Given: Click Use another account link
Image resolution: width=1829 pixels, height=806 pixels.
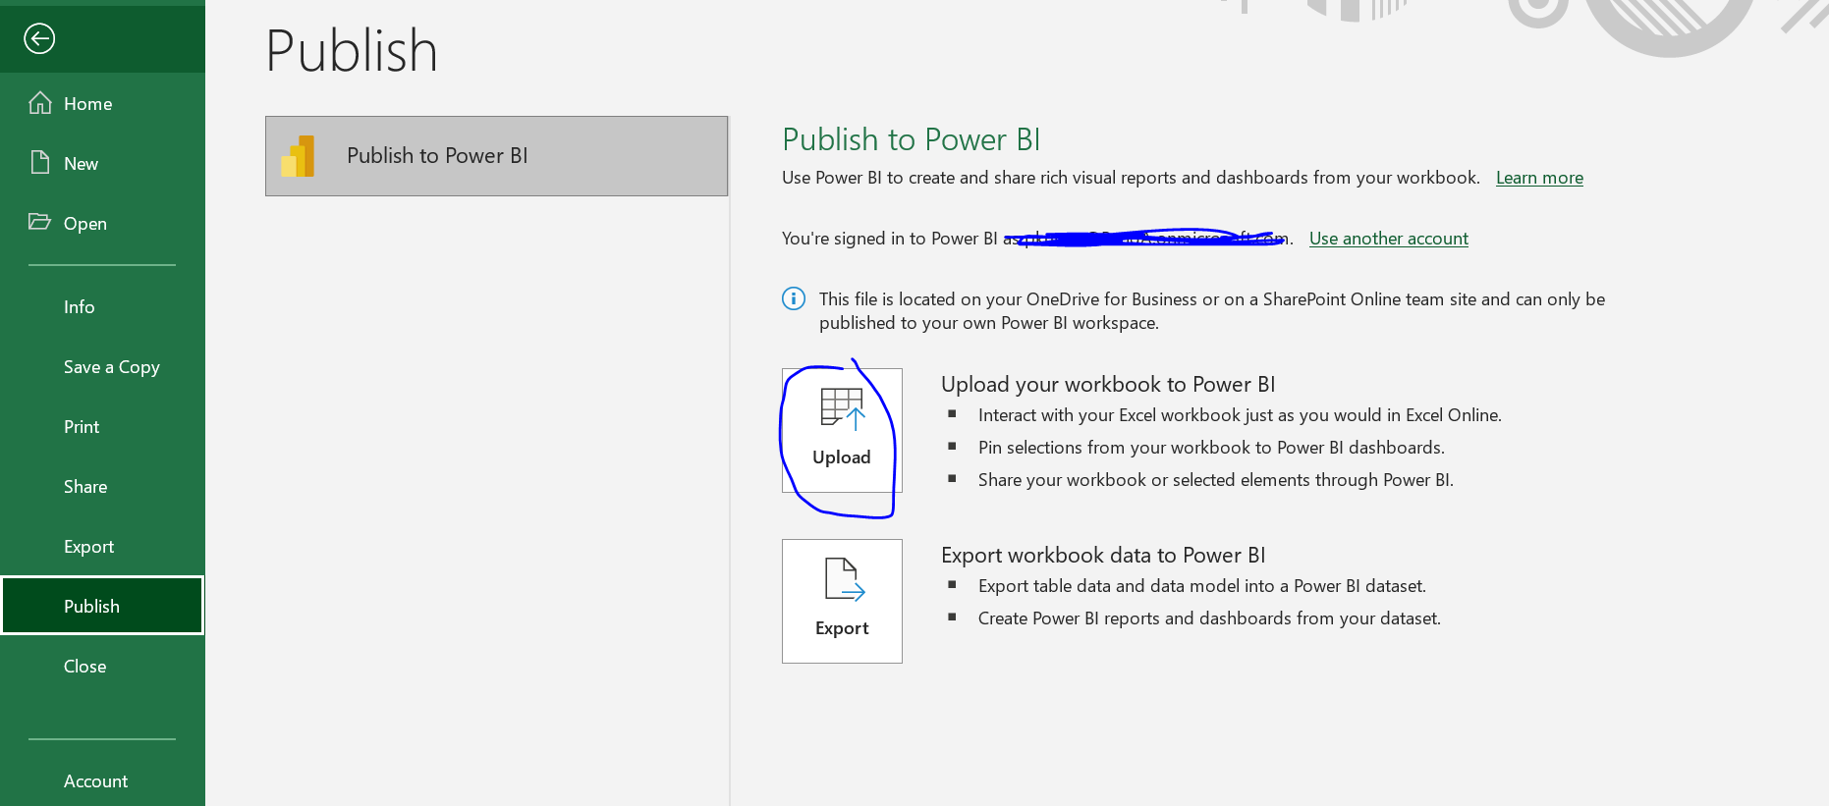Looking at the screenshot, I should 1389,239.
